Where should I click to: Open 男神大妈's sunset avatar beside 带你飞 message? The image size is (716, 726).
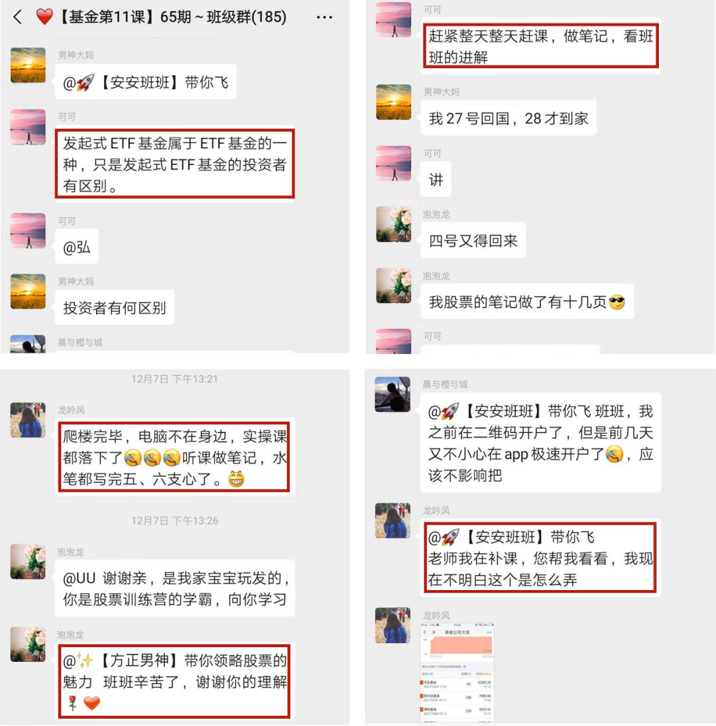(x=28, y=65)
